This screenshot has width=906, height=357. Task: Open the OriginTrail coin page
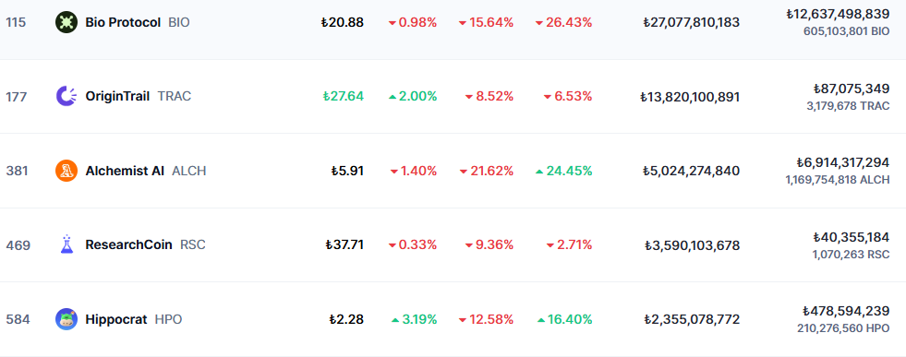[118, 96]
